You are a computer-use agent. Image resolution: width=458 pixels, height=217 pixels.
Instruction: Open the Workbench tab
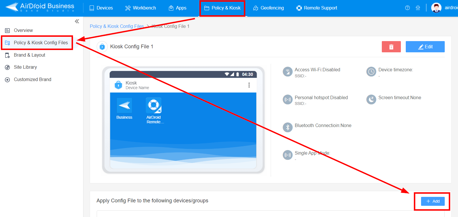(141, 8)
